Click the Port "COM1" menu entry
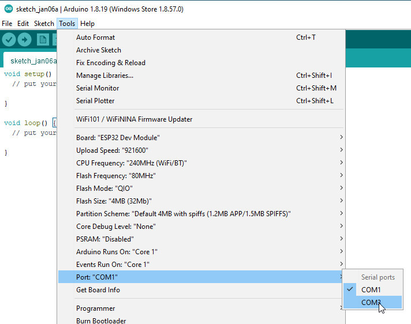The height and width of the screenshot is (324, 411). tap(201, 277)
